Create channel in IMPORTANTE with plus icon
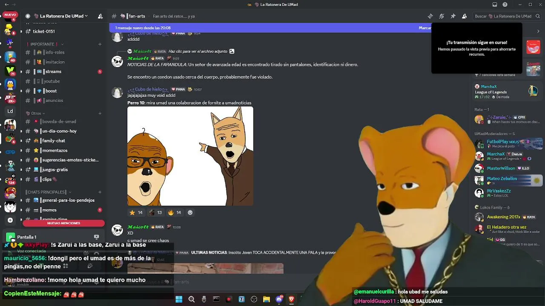The width and height of the screenshot is (545, 306). coord(100,44)
